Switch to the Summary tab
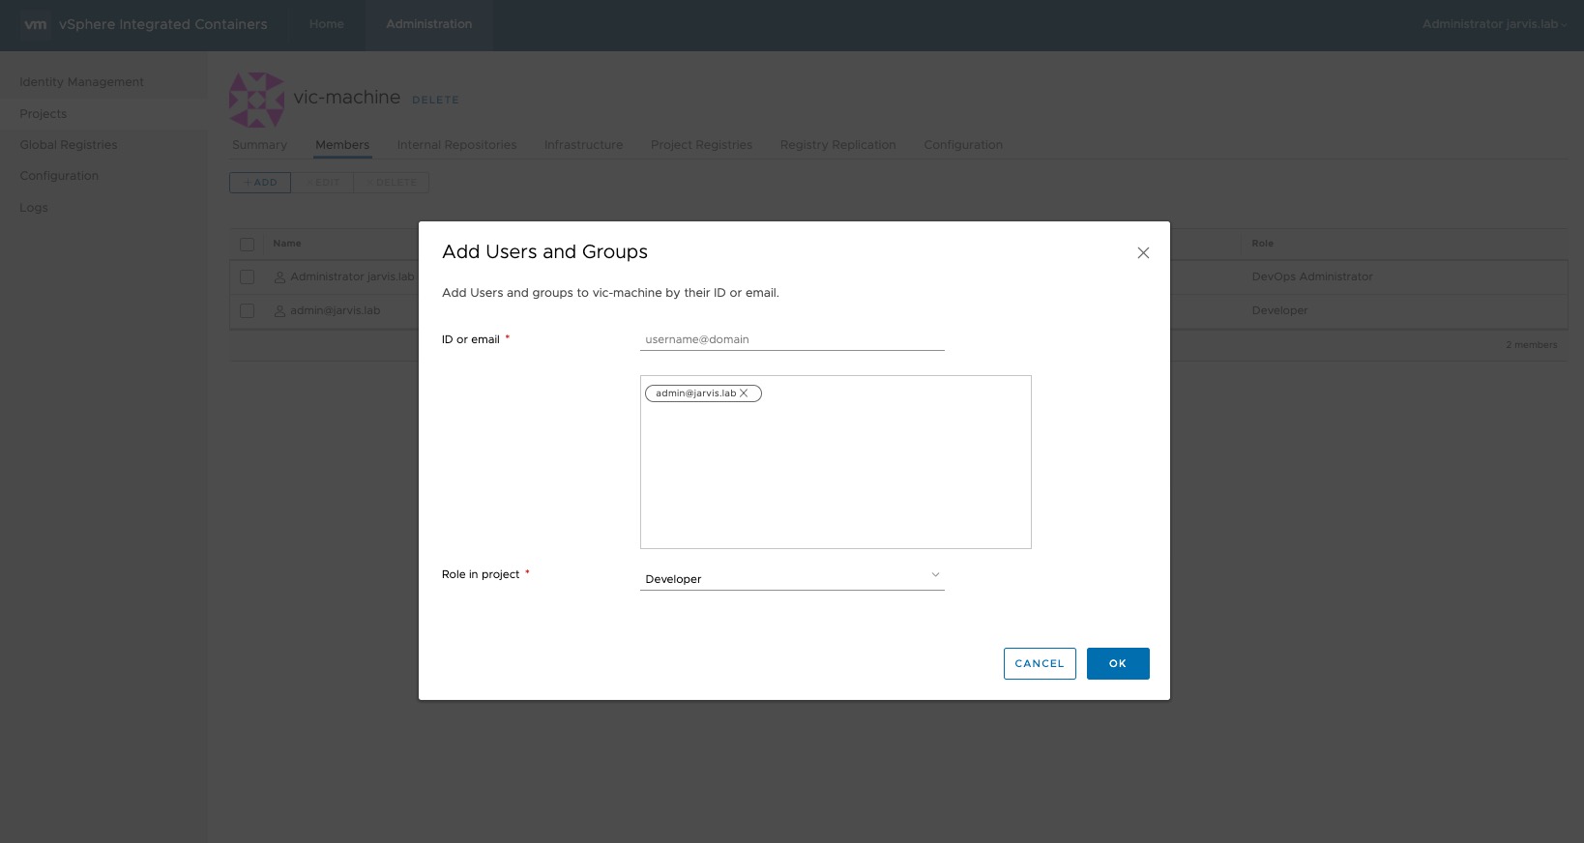 pos(260,145)
